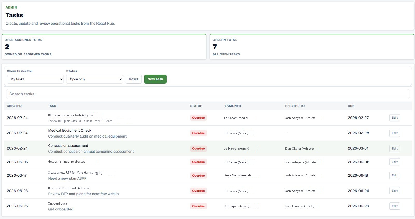Click 'Get onboarded' description text
Screen dimensions: 415x219
pyautogui.click(x=60, y=209)
